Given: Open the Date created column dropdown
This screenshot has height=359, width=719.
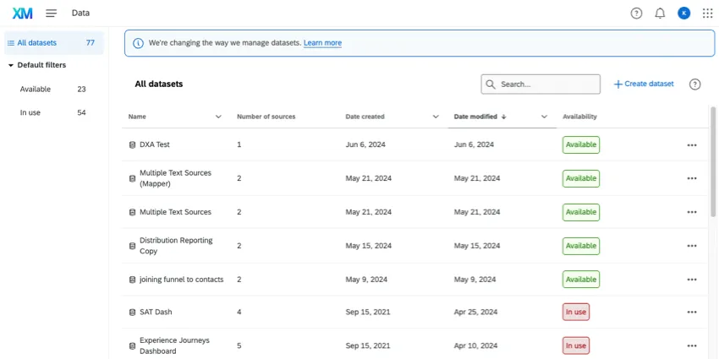Looking at the screenshot, I should (436, 117).
